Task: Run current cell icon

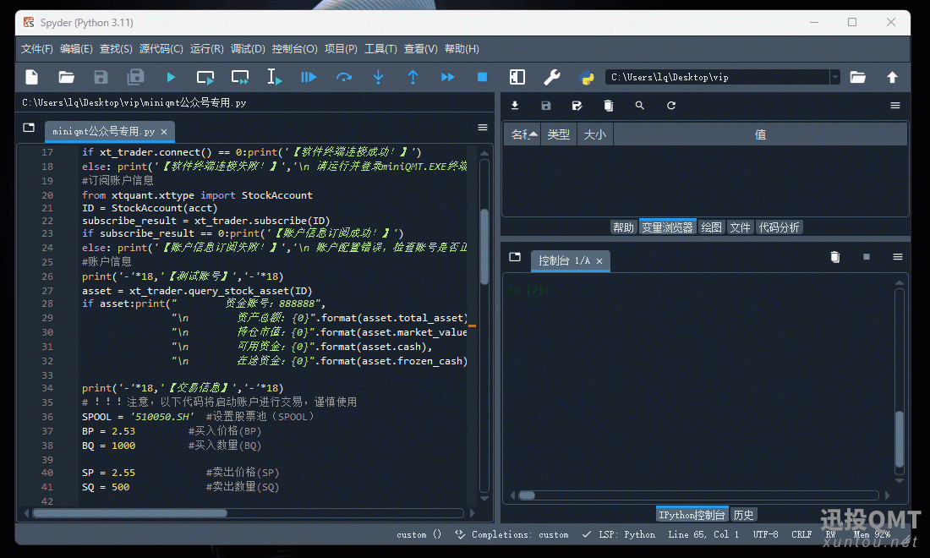Action: tap(205, 77)
